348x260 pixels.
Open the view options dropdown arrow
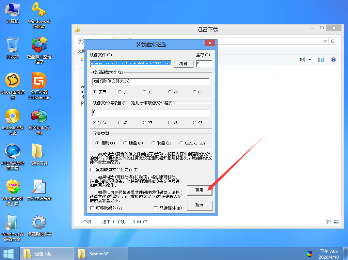[x=310, y=60]
